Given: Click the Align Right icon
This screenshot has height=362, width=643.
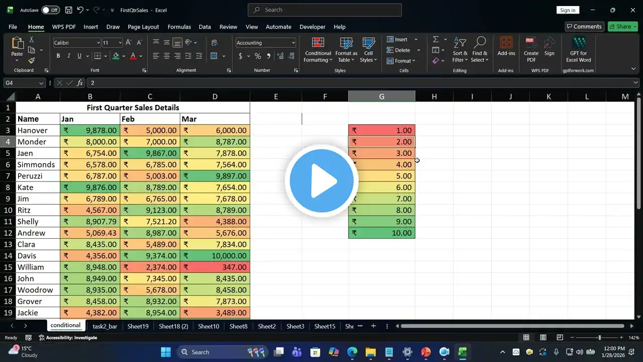Looking at the screenshot, I should tap(177, 56).
